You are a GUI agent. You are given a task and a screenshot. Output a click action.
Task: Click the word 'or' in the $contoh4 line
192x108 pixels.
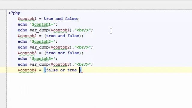(62, 70)
